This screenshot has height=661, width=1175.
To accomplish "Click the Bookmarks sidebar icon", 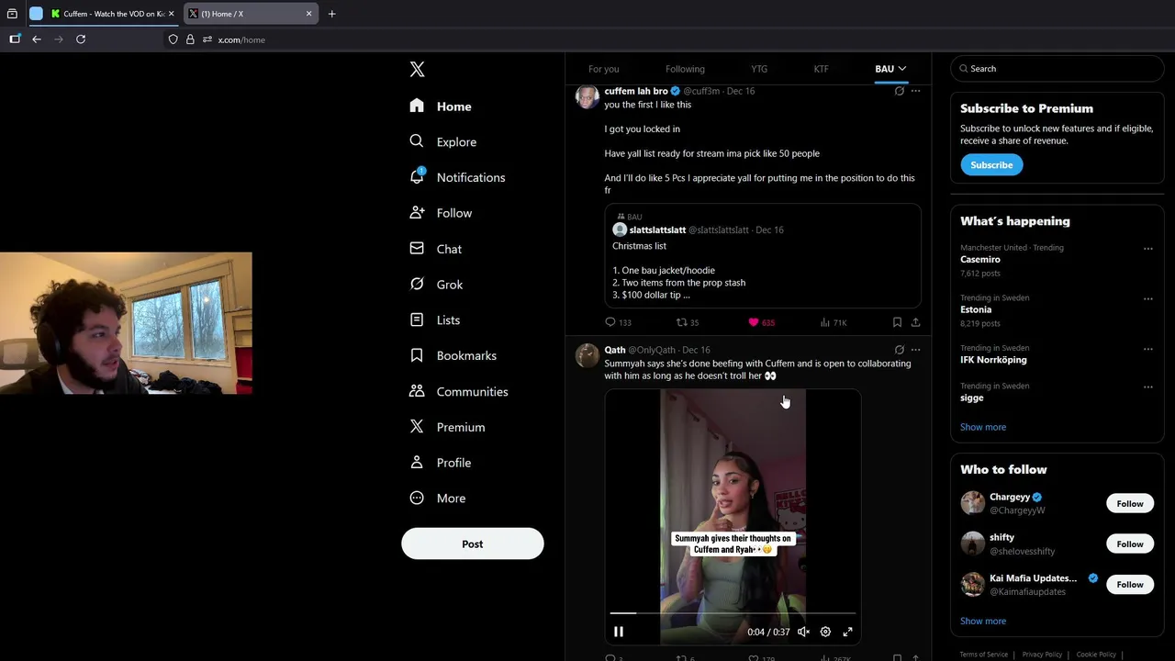I will click(417, 355).
